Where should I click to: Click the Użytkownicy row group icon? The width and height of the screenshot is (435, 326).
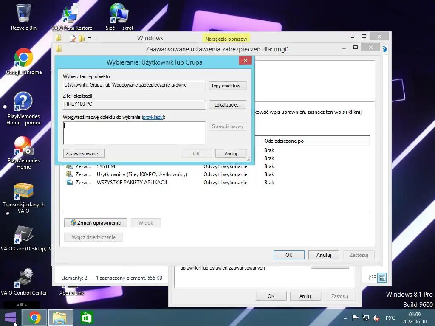[x=69, y=174]
